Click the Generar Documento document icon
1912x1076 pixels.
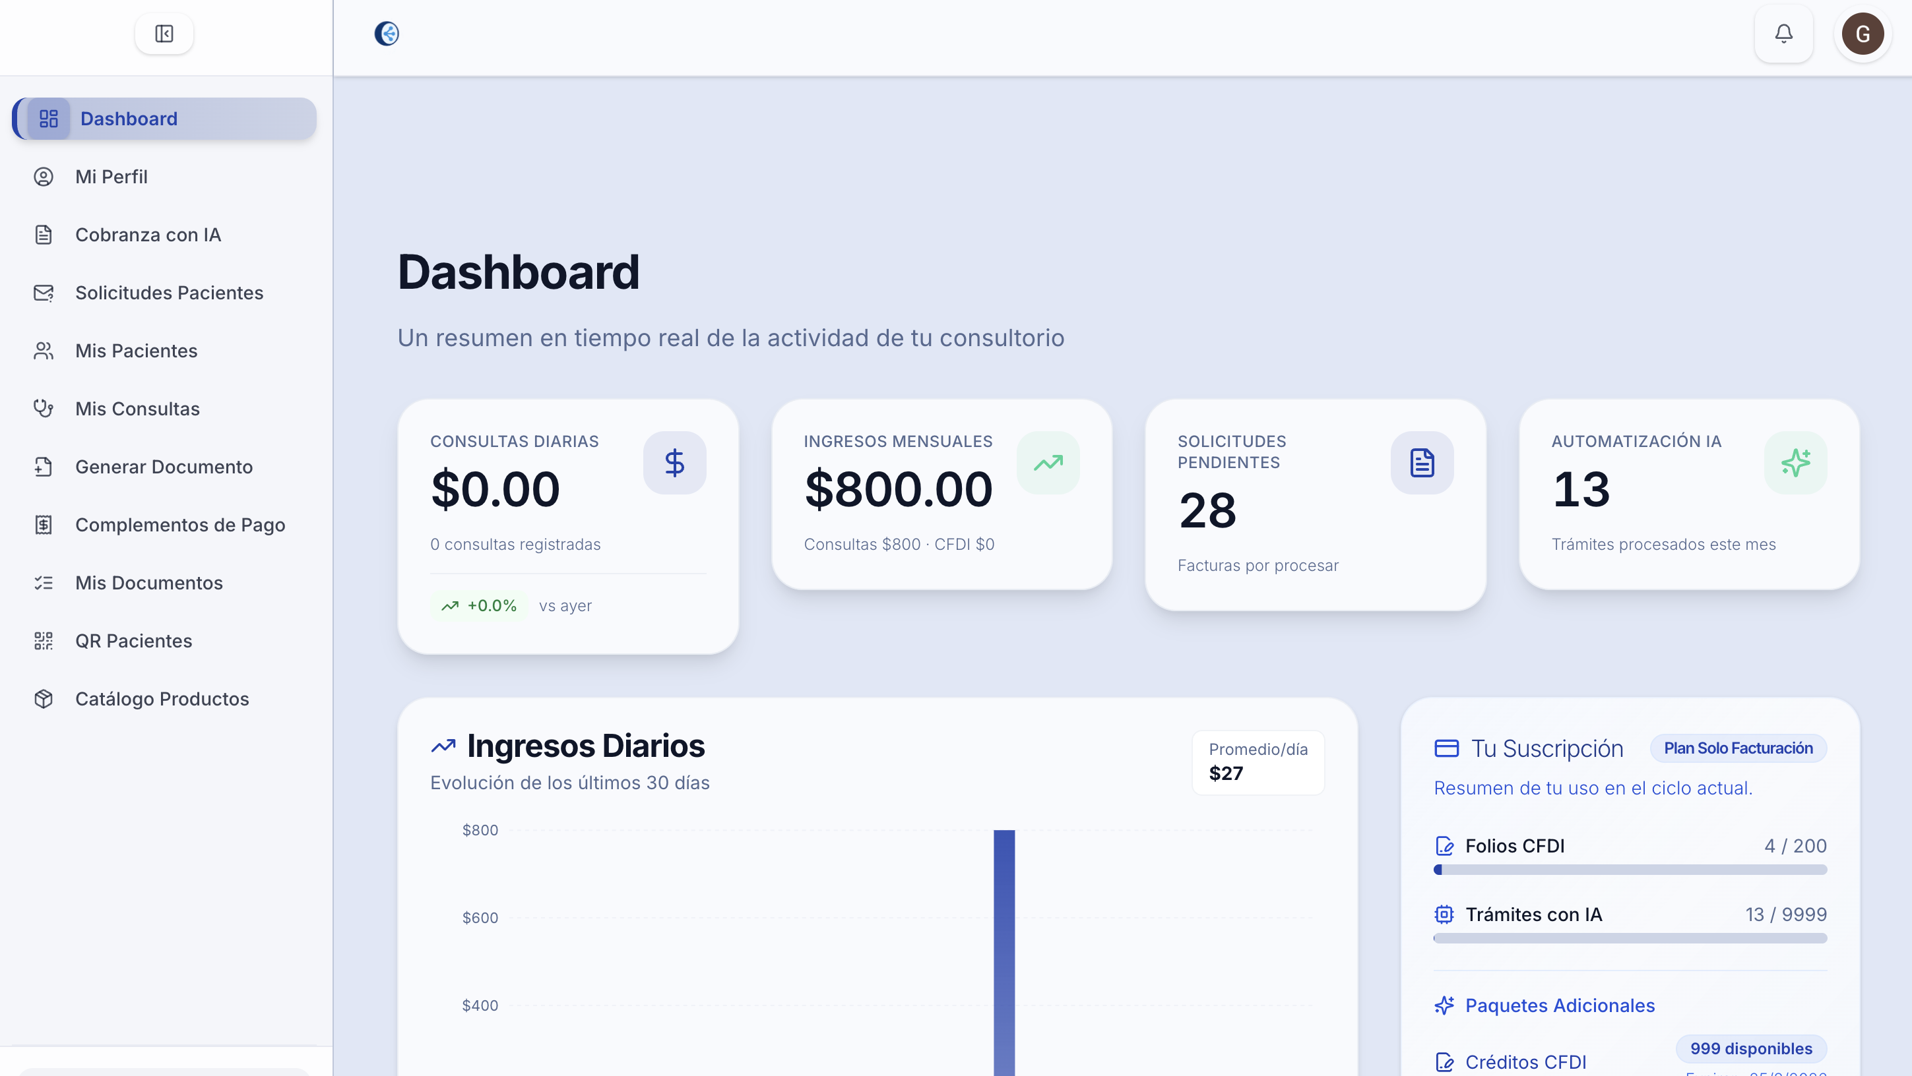coord(42,466)
